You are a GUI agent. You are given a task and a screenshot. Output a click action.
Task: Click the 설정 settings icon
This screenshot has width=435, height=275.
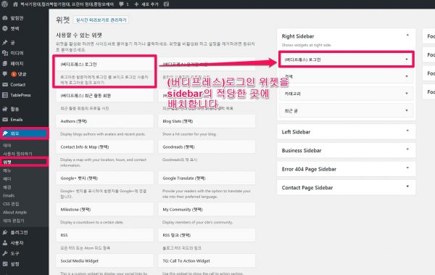pyautogui.click(x=5, y=264)
